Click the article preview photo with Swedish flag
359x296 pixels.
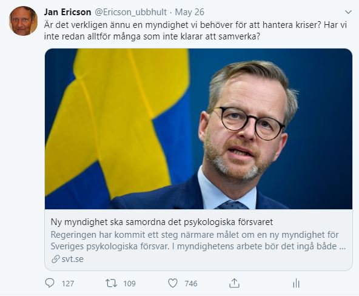click(198, 129)
